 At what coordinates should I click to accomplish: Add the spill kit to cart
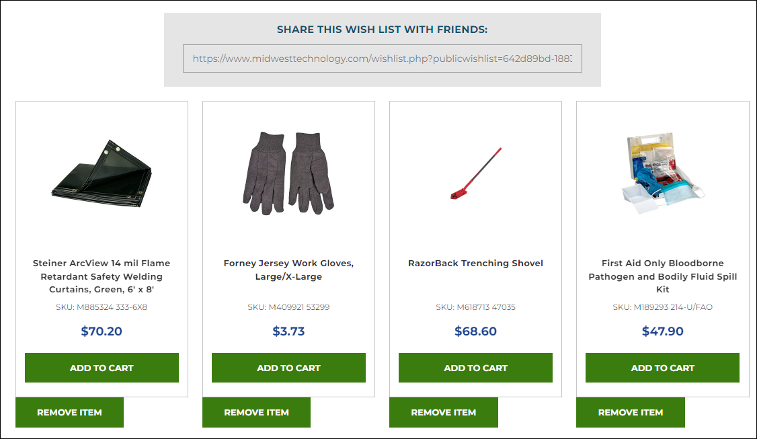point(662,368)
